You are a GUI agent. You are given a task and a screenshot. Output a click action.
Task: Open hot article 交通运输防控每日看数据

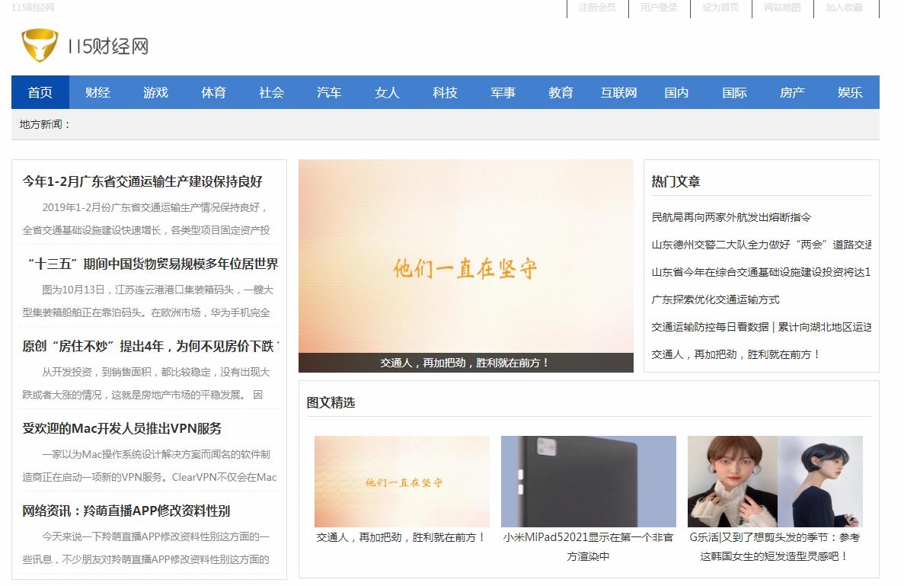click(x=761, y=327)
